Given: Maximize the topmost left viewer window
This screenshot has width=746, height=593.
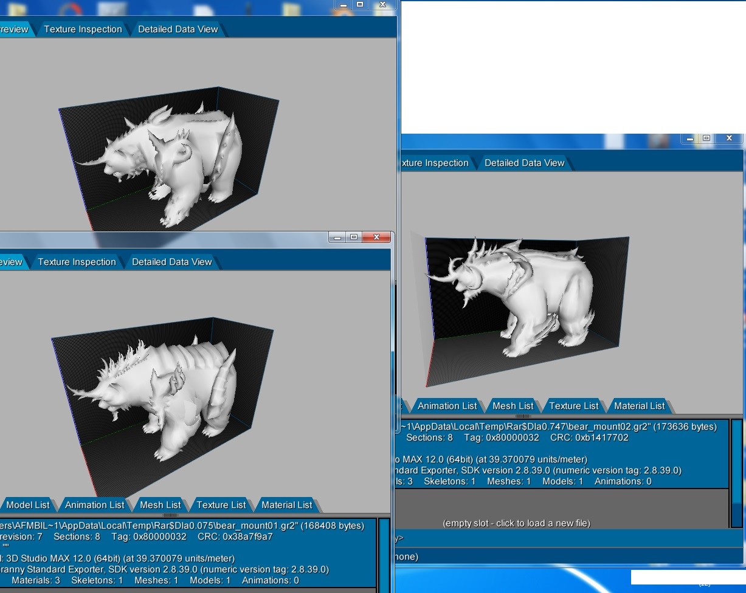Looking at the screenshot, I should pyautogui.click(x=360, y=4).
